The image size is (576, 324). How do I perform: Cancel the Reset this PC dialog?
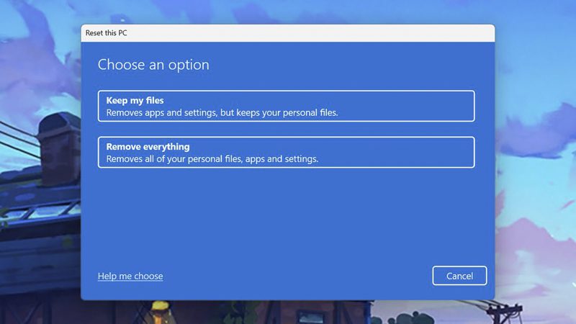click(x=459, y=276)
